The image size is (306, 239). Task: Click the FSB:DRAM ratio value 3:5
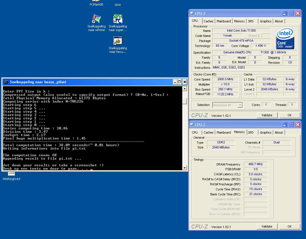coord(255,169)
